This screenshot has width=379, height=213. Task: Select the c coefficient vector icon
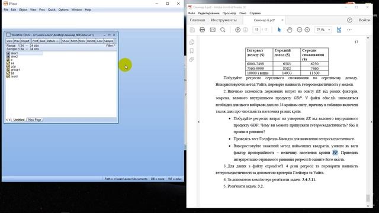click(8, 60)
